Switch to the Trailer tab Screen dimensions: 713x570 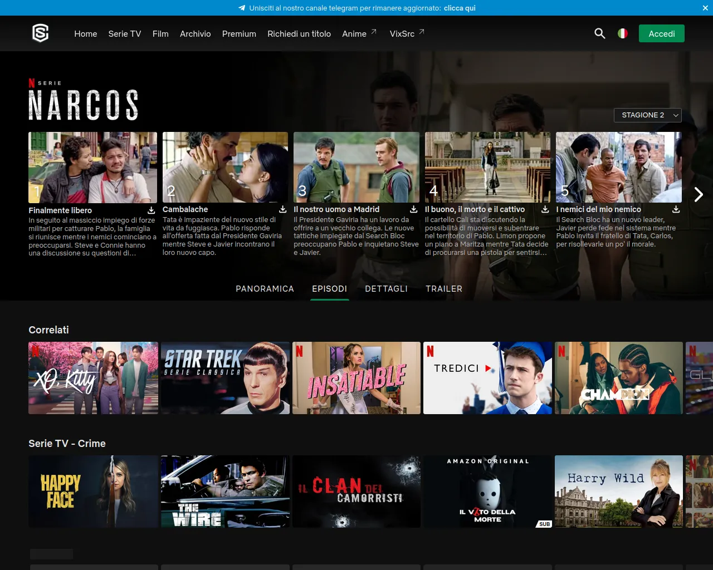[x=443, y=289]
